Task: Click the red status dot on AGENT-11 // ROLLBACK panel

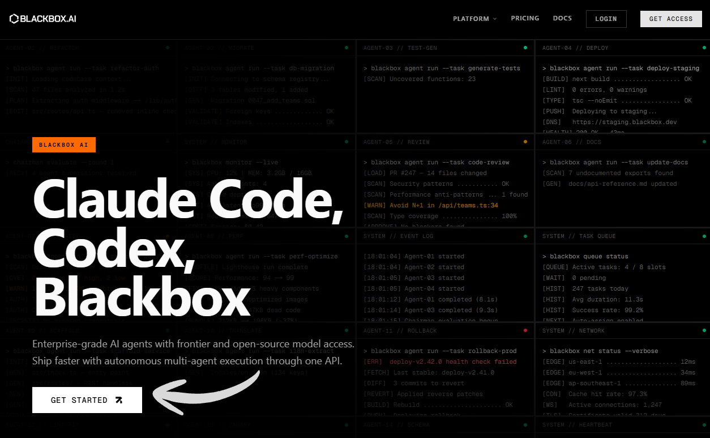Action: coord(525,330)
